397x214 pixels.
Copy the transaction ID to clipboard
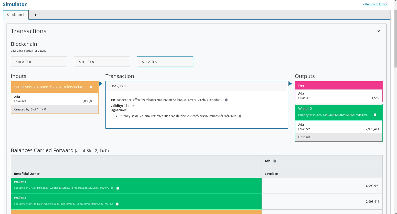click(x=226, y=100)
